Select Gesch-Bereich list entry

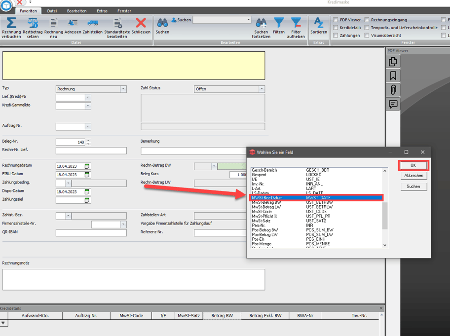click(x=317, y=170)
